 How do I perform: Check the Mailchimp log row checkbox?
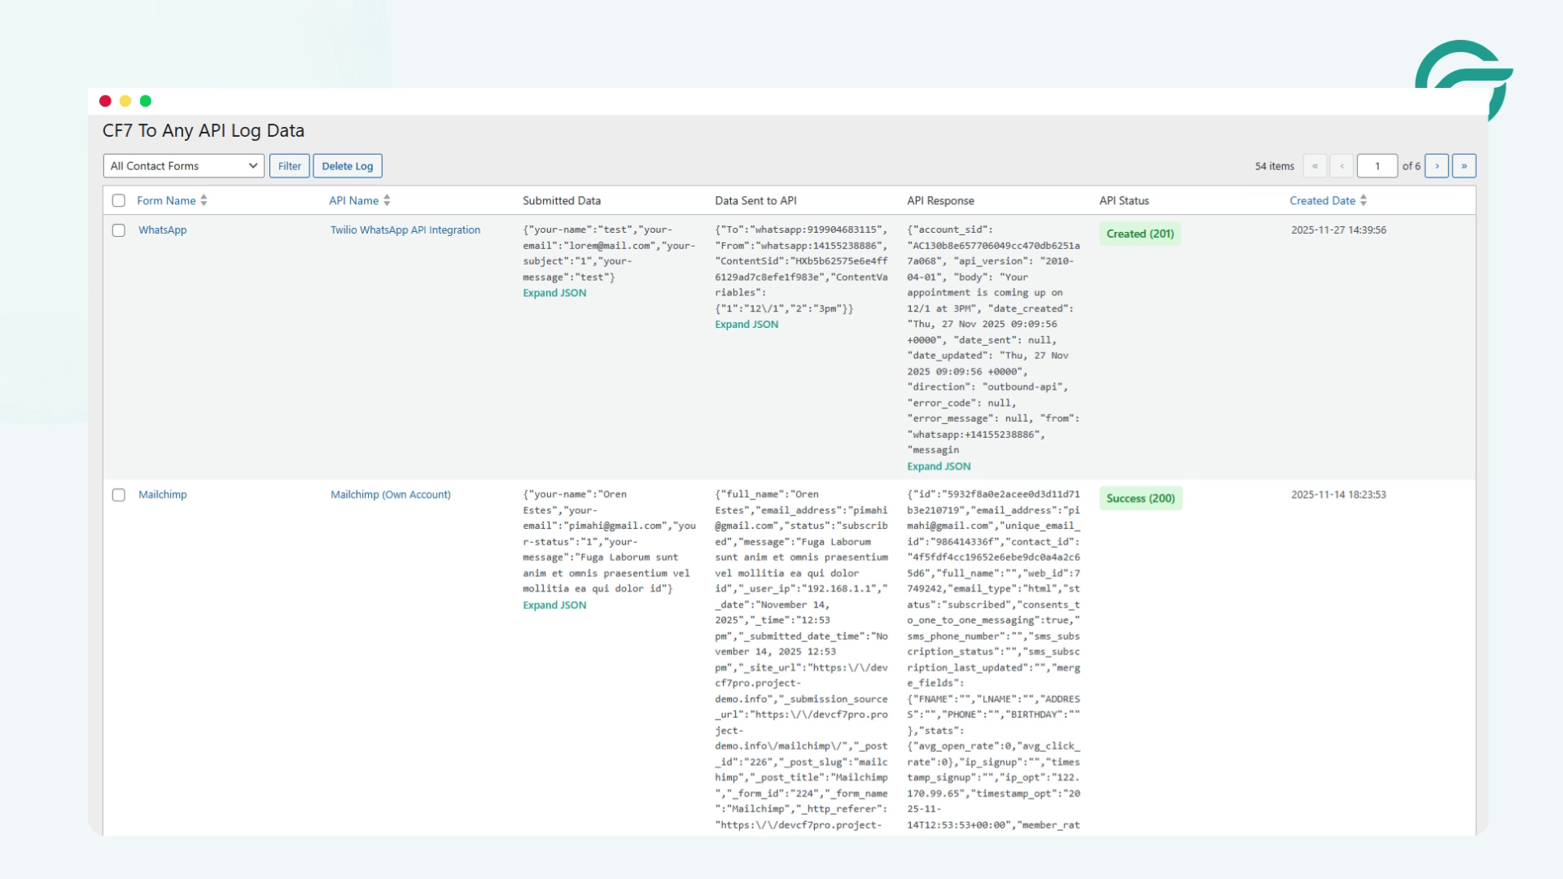tap(119, 494)
